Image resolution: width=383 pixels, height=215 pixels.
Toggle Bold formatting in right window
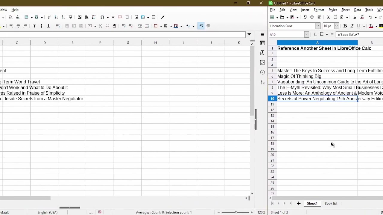click(x=345, y=26)
